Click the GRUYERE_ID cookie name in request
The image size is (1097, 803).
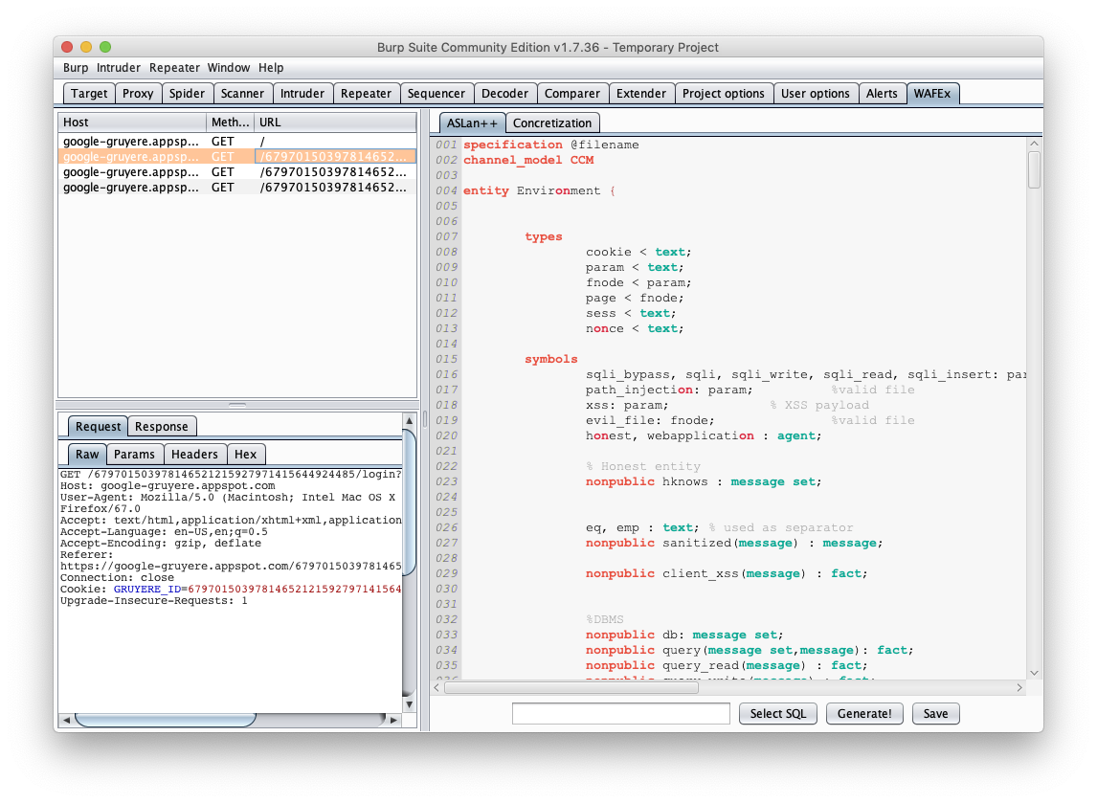[146, 590]
